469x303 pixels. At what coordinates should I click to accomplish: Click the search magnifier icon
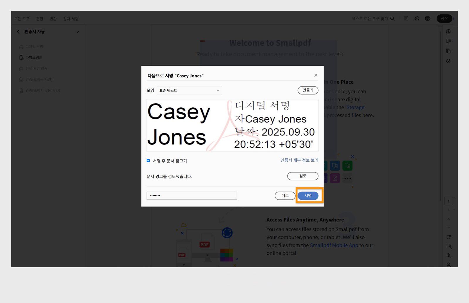pos(392,19)
